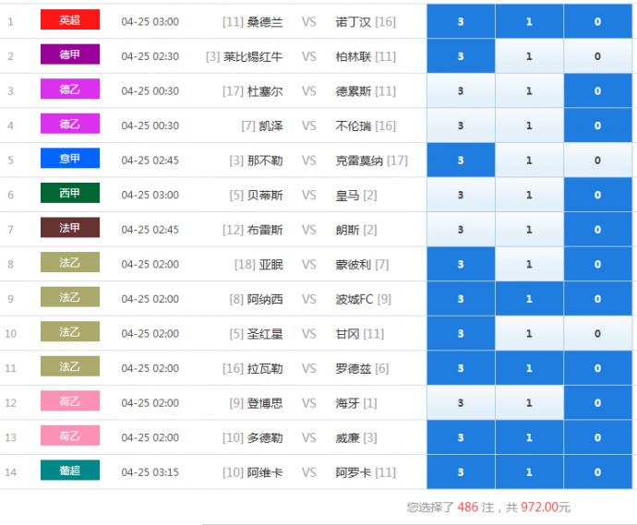Toggle option 3 for 桑德兰 vs 诺丁汉
The width and height of the screenshot is (637, 525).
coord(461,21)
